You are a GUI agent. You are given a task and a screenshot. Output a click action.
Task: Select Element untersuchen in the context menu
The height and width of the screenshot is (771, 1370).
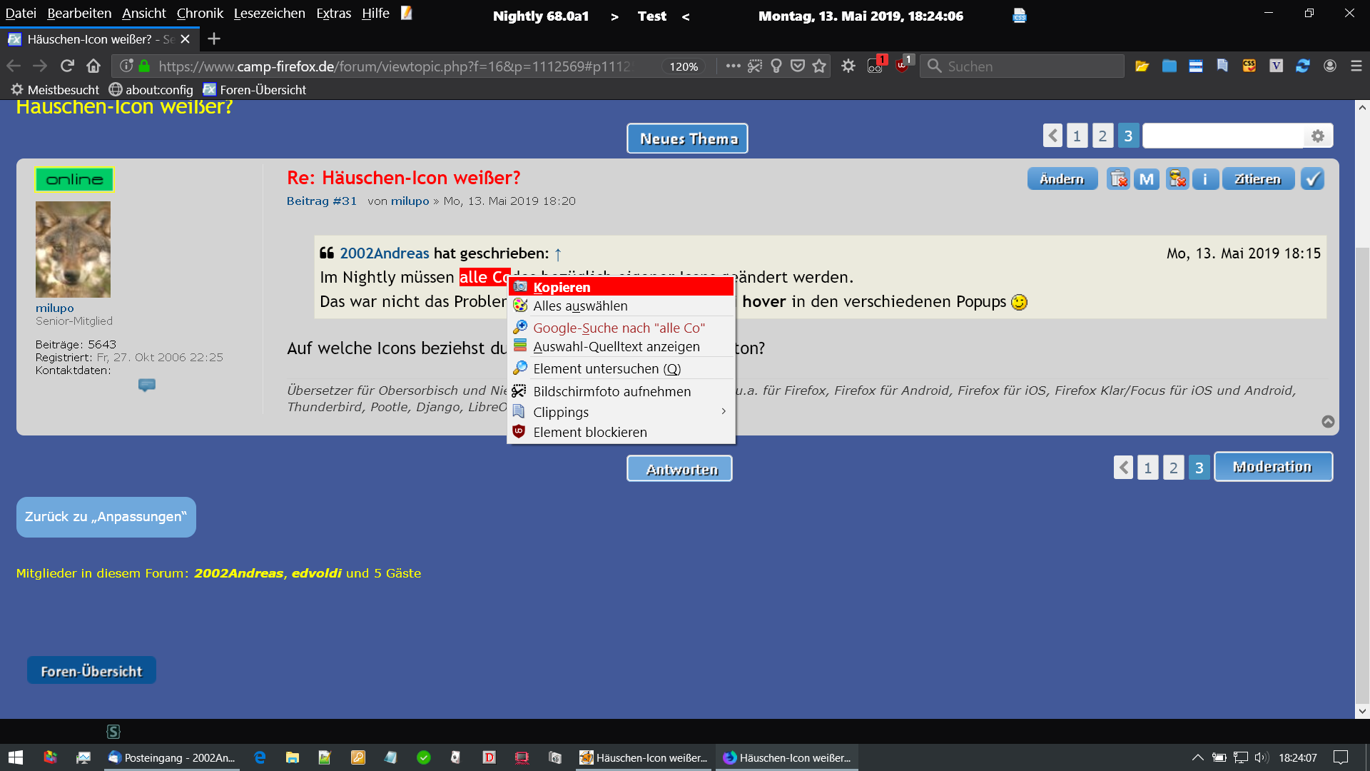[607, 369]
